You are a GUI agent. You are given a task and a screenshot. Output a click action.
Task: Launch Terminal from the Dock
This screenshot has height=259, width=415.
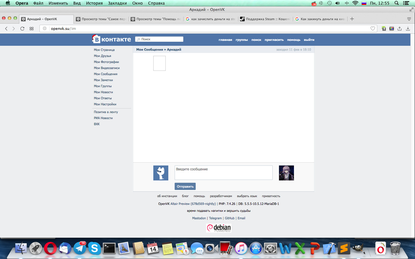point(109,248)
